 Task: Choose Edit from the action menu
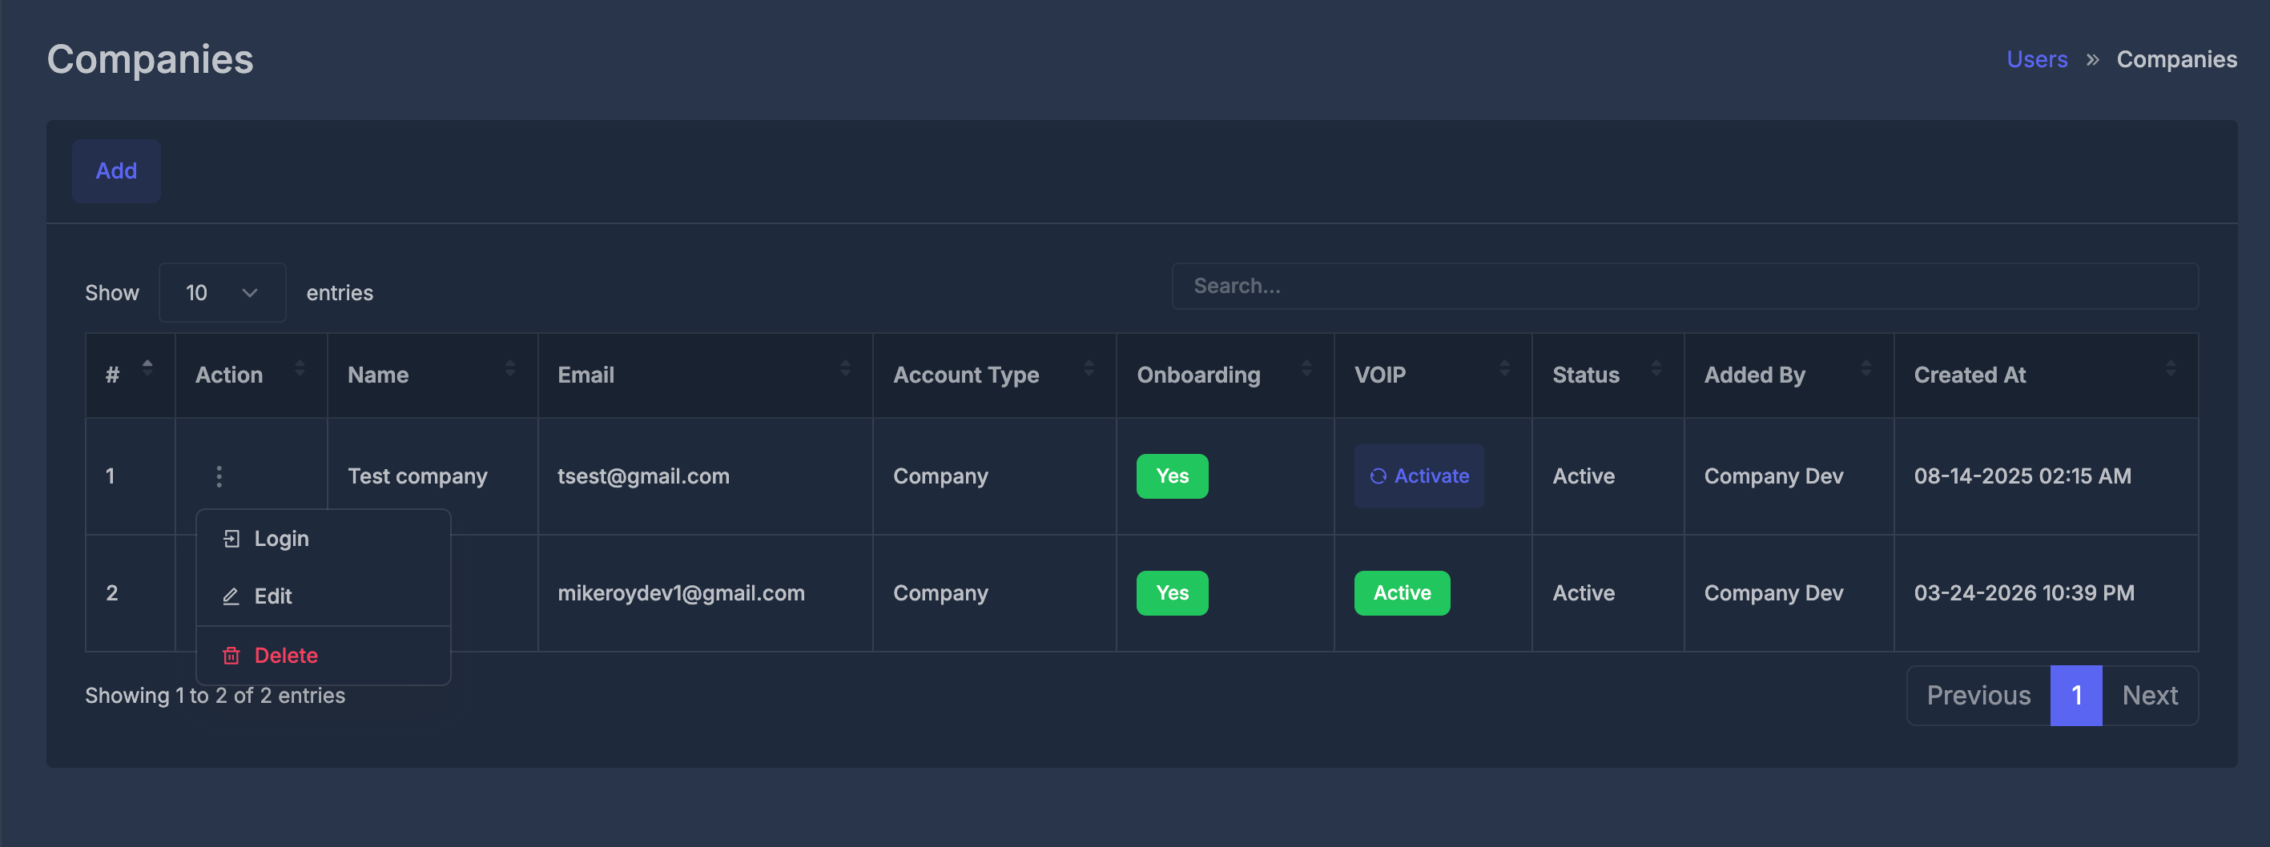pos(323,596)
